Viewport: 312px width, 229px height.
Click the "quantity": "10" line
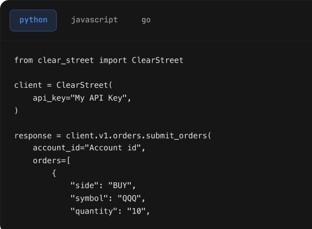click(x=110, y=211)
